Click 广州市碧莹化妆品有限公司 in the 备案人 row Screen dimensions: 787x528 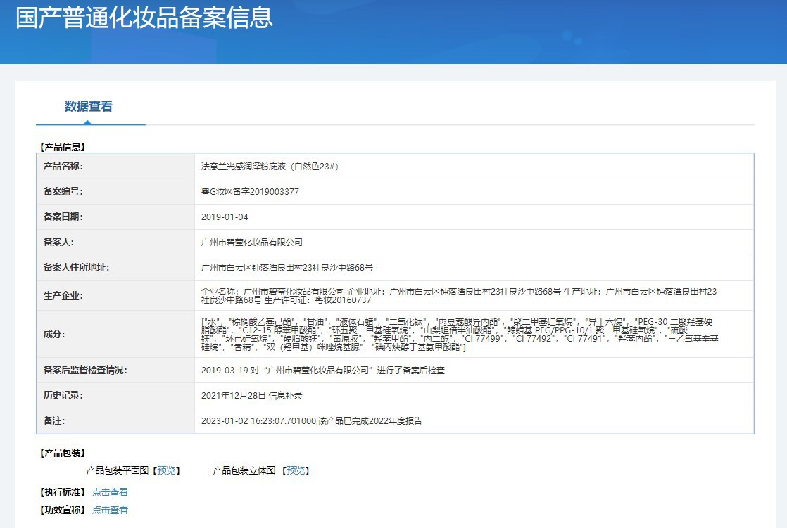click(x=251, y=242)
